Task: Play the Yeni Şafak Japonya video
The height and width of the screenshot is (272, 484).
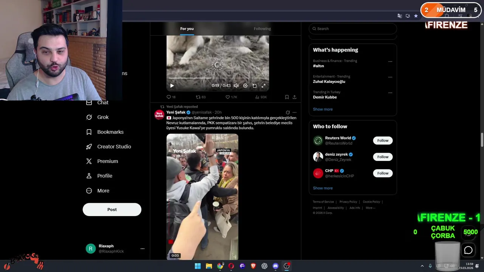Action: (x=202, y=196)
